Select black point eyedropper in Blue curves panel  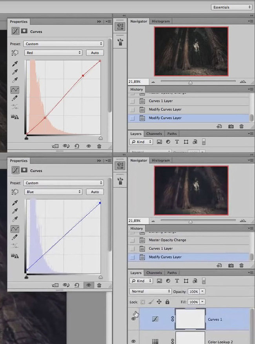click(15, 203)
